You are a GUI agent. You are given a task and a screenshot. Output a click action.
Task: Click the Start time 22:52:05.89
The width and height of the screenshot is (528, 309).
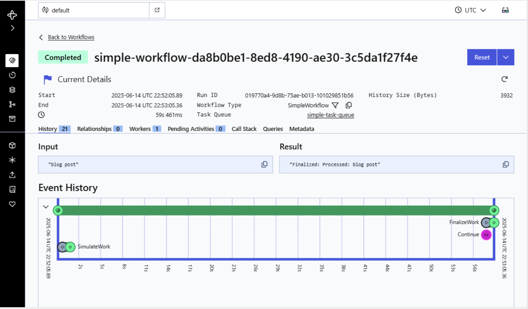tap(147, 95)
